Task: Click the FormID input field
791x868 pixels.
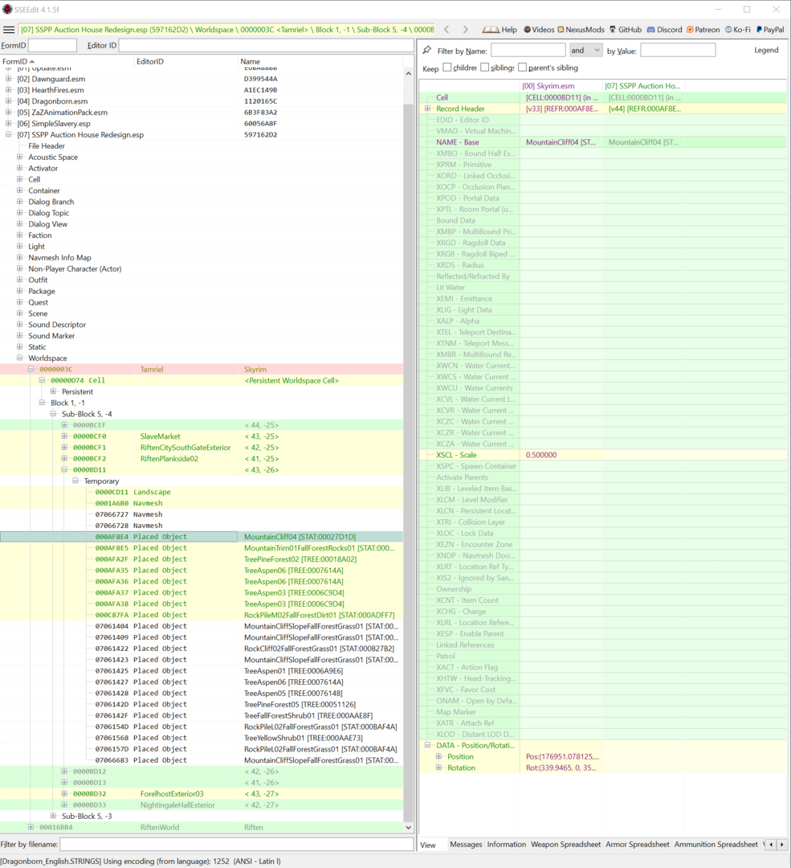Action: [52, 45]
